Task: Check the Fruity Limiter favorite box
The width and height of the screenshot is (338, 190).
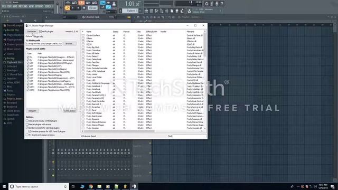Action: click(x=83, y=74)
